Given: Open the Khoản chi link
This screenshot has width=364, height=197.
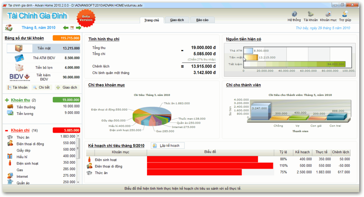Looking at the screenshot, I should tap(20, 130).
